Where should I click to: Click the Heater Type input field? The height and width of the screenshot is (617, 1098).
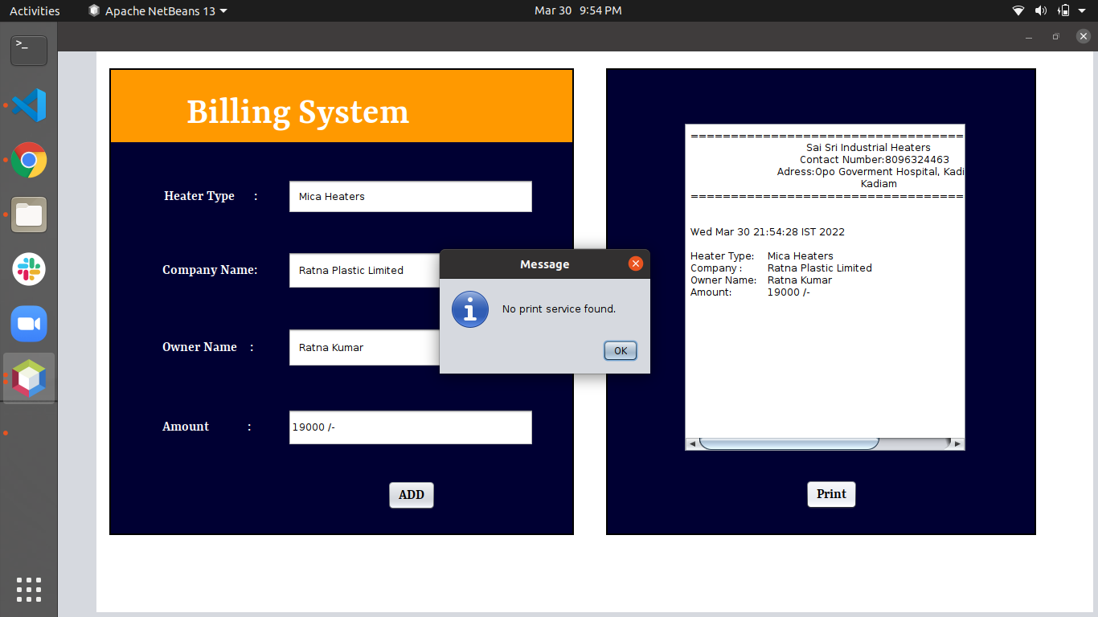(x=410, y=196)
